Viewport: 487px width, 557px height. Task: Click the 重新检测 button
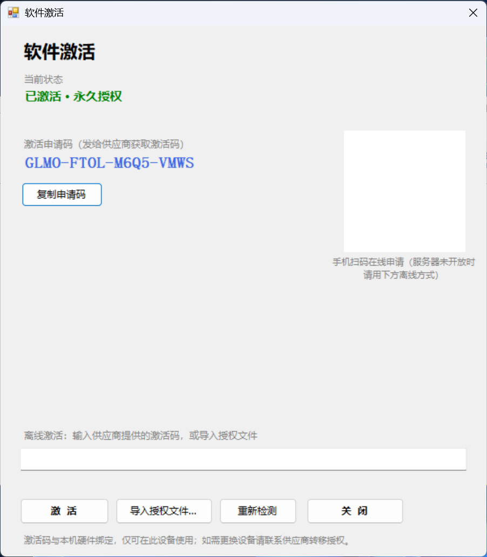tap(258, 511)
